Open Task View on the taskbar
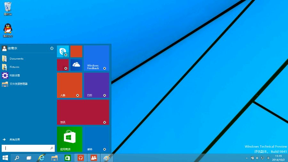 click(29, 158)
